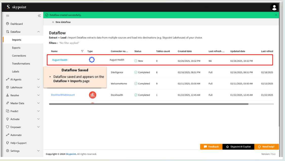Screen dimensions: 285x161
Task: Expand the Empower chevron
Action: pos(38,127)
